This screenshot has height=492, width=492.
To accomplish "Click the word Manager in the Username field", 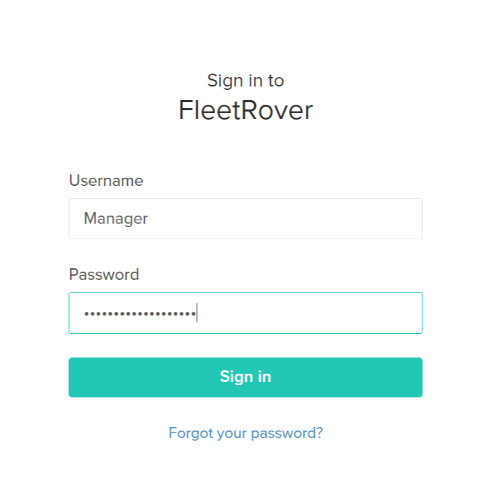I will coord(116,218).
